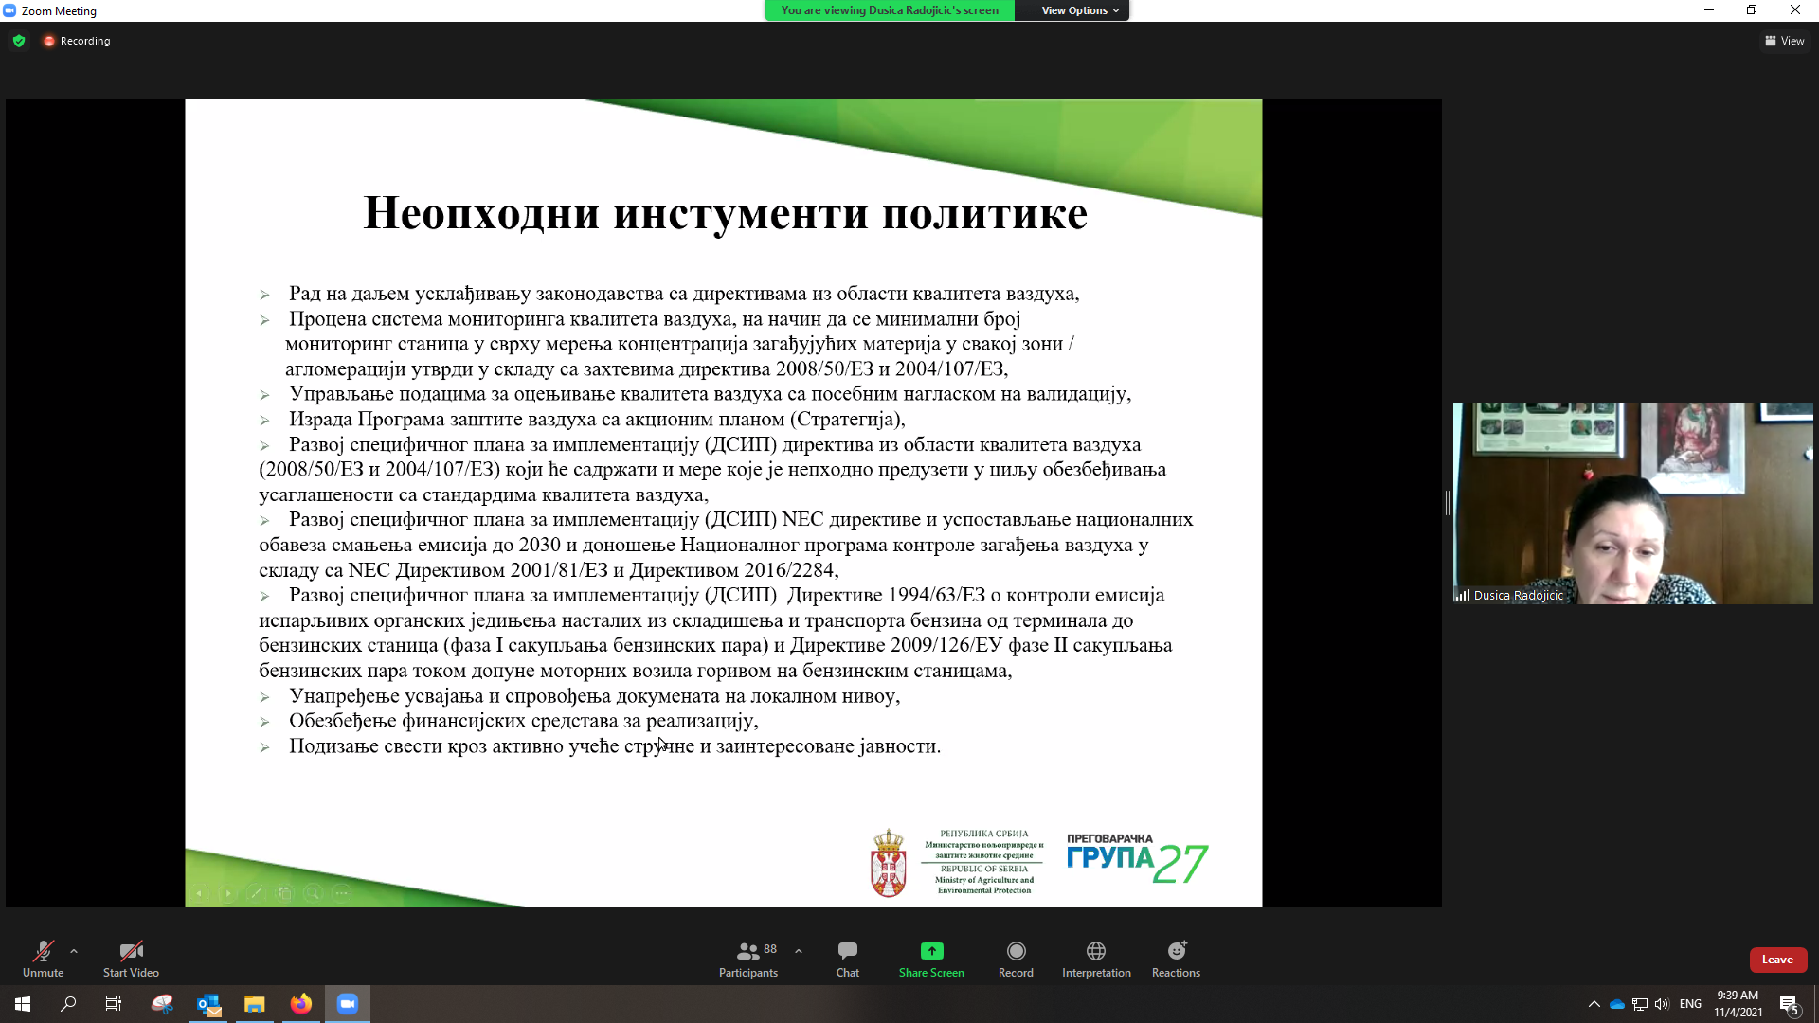Open the View Options dropdown

click(x=1079, y=10)
